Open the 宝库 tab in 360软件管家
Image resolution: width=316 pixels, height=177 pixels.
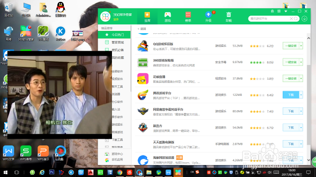click(x=147, y=17)
